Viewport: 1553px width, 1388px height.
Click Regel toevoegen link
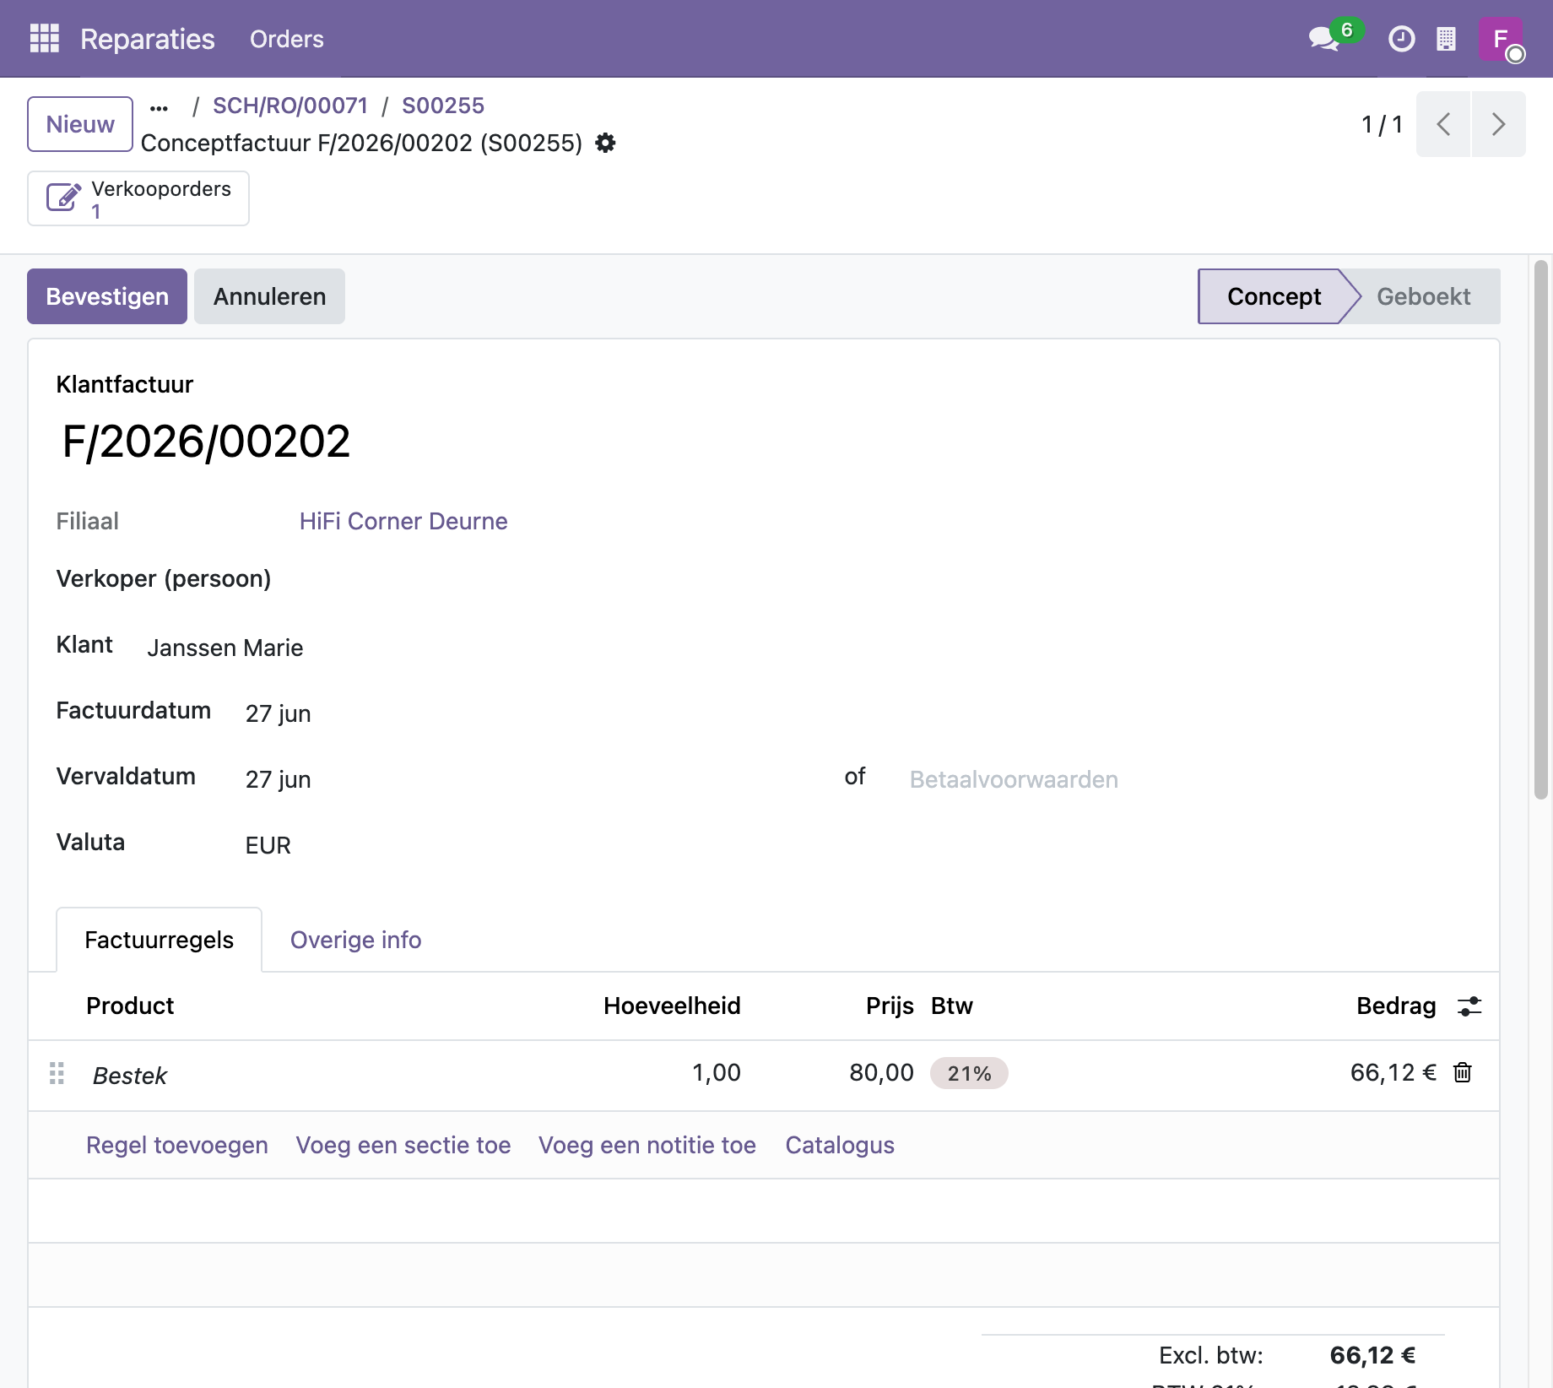tap(177, 1145)
